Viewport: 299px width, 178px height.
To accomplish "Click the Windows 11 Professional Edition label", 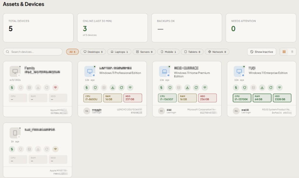I will (x=120, y=73).
